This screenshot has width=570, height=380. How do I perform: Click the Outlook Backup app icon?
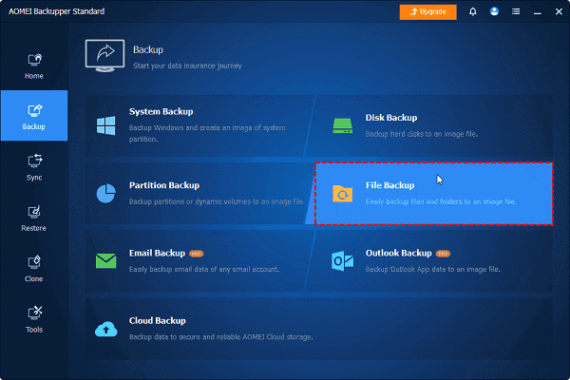click(342, 260)
